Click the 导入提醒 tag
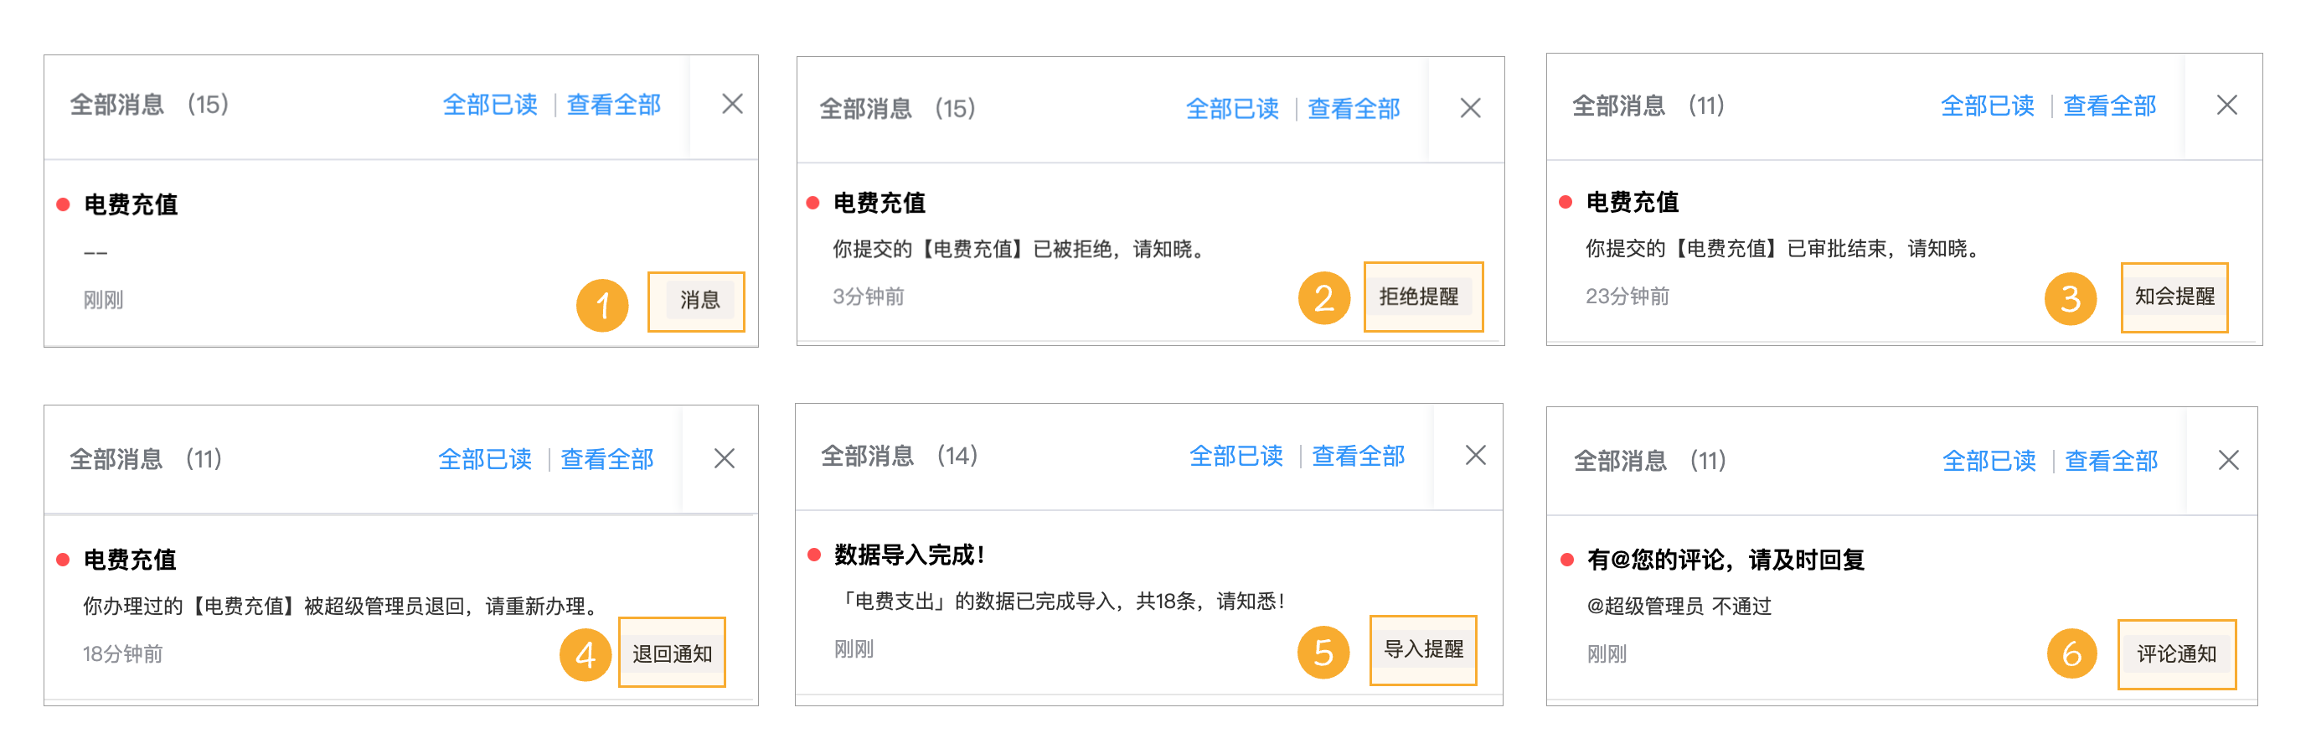This screenshot has width=2311, height=754. tap(1424, 651)
